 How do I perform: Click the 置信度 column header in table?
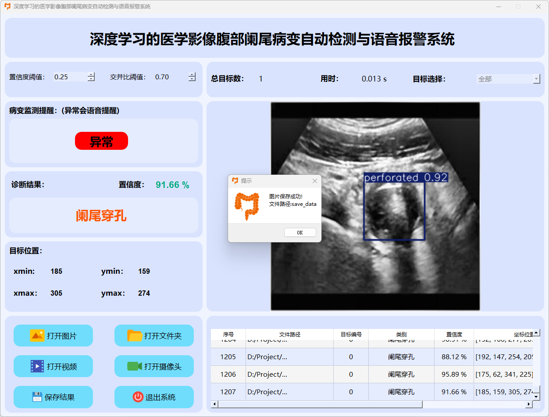[454, 334]
